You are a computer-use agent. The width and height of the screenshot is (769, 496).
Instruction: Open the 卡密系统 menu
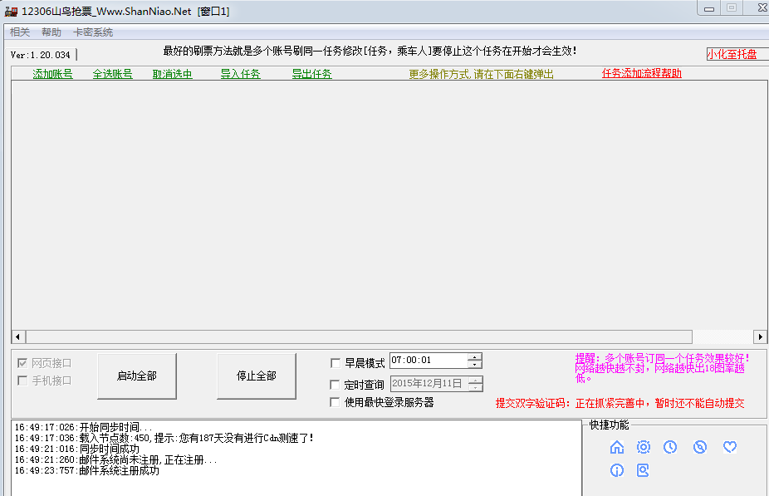pos(93,32)
